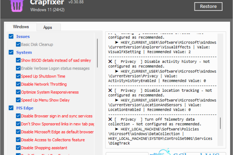Viewport: 233px width, 155px height.
Task: Select Disable Shopping assistant label
Action: (x=44, y=148)
